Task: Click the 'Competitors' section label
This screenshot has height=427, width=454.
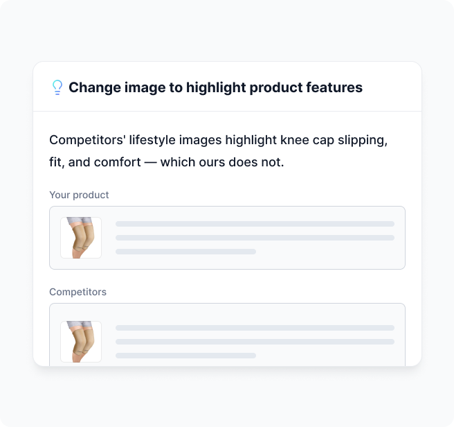Action: [78, 292]
